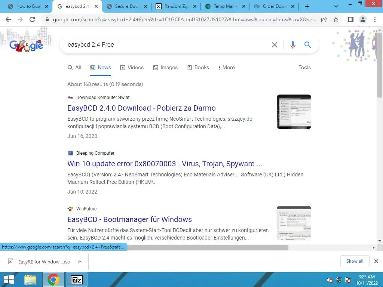Image resolution: width=383 pixels, height=287 pixels.
Task: Select the Images search filter
Action: tap(165, 67)
